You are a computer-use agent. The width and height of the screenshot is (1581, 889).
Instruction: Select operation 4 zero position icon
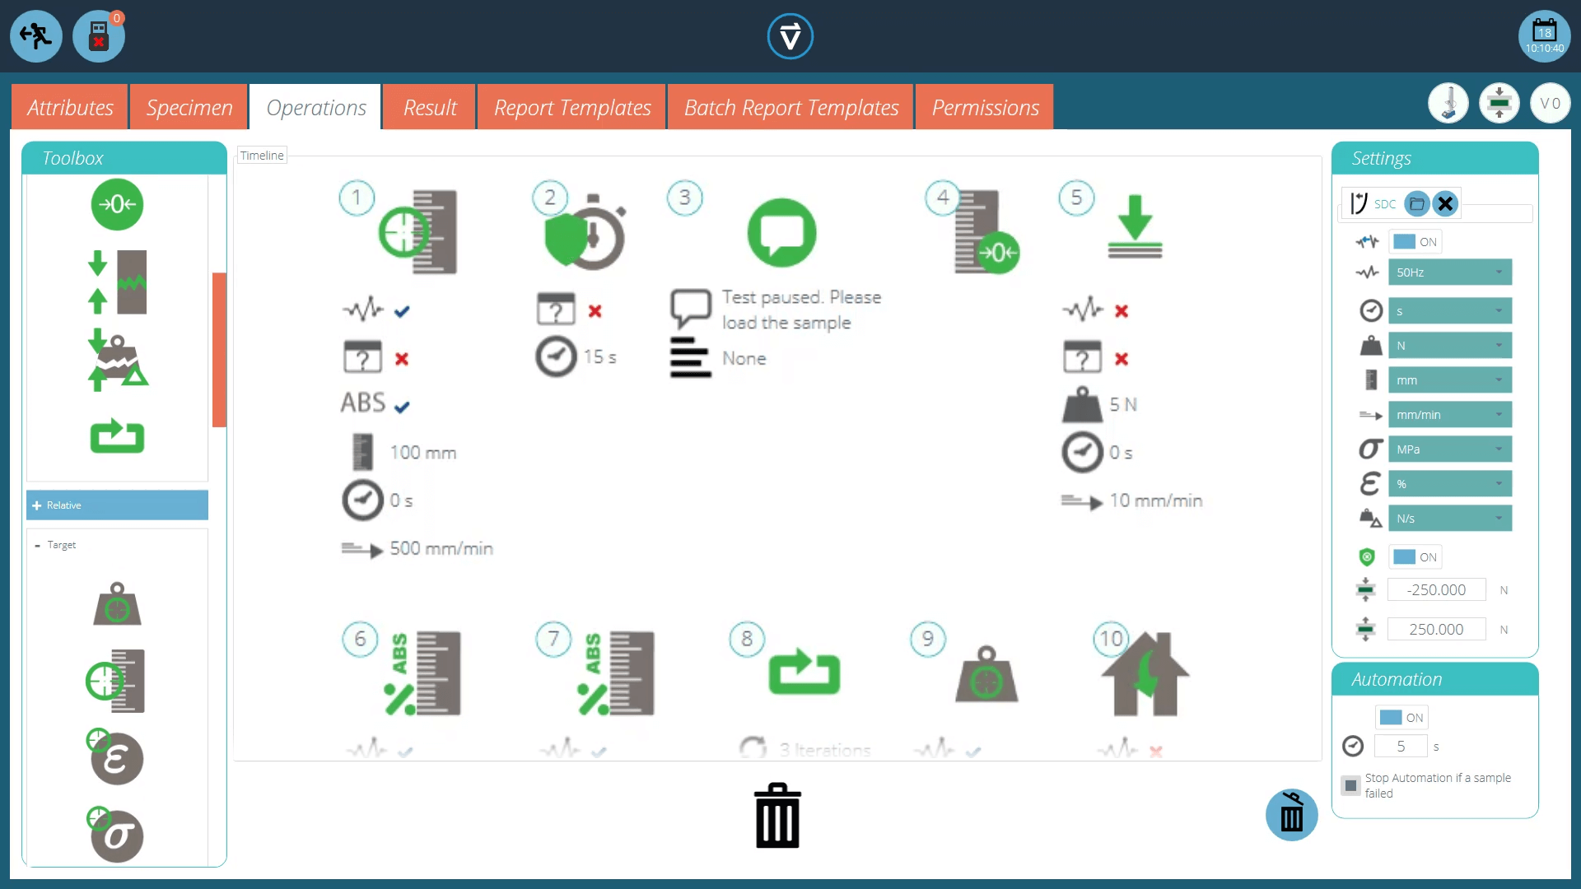[x=986, y=233]
